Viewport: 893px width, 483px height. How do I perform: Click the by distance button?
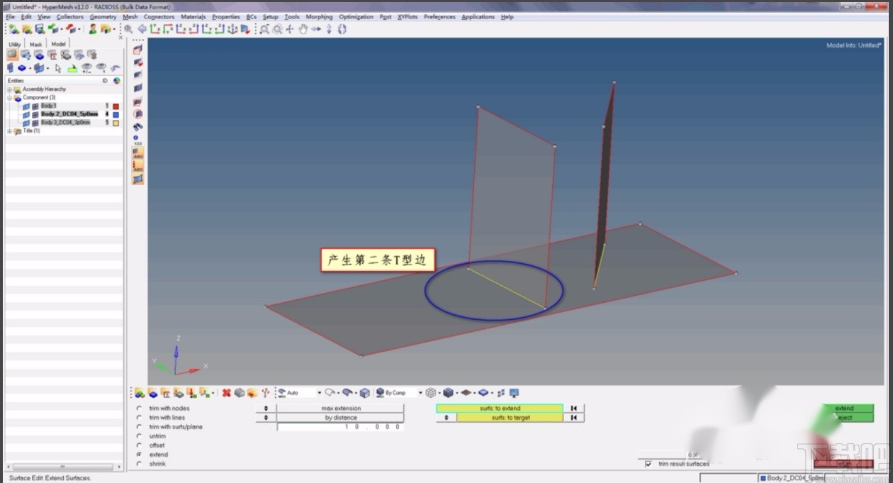click(x=340, y=418)
